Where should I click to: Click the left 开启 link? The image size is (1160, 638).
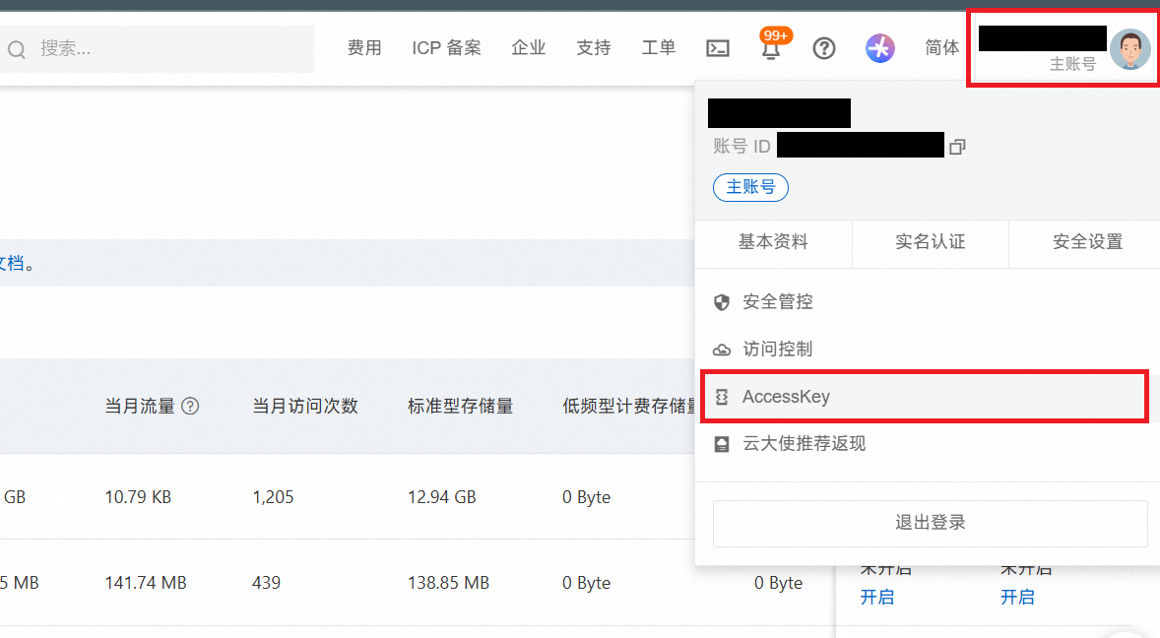click(x=876, y=597)
